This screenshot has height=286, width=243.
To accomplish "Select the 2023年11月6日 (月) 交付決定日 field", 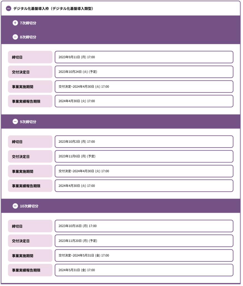I will (x=144, y=156).
